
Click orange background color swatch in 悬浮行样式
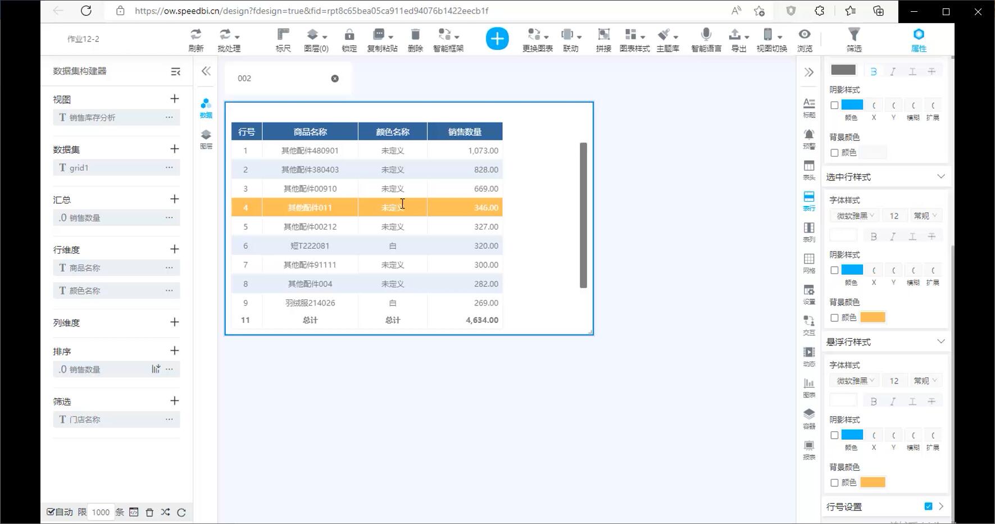(873, 482)
